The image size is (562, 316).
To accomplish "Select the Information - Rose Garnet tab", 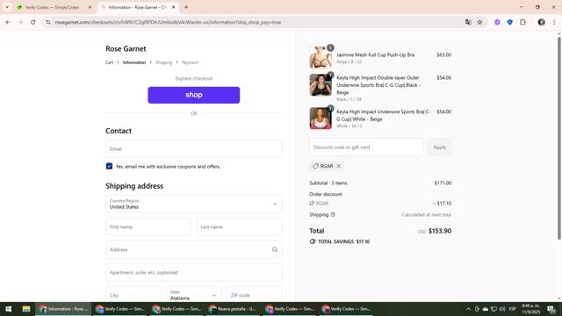I will point(138,7).
